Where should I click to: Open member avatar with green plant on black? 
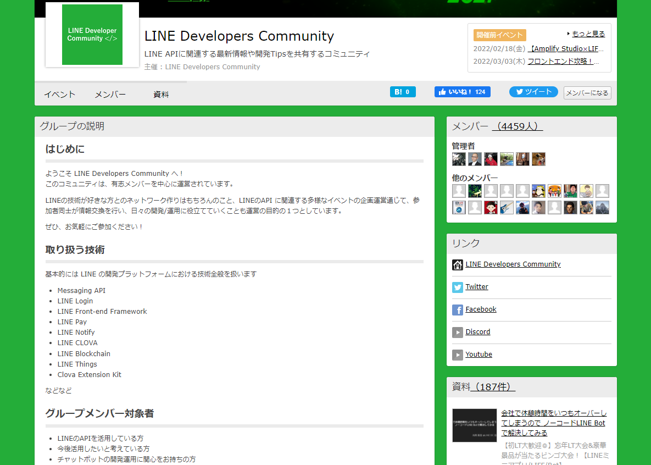[475, 191]
